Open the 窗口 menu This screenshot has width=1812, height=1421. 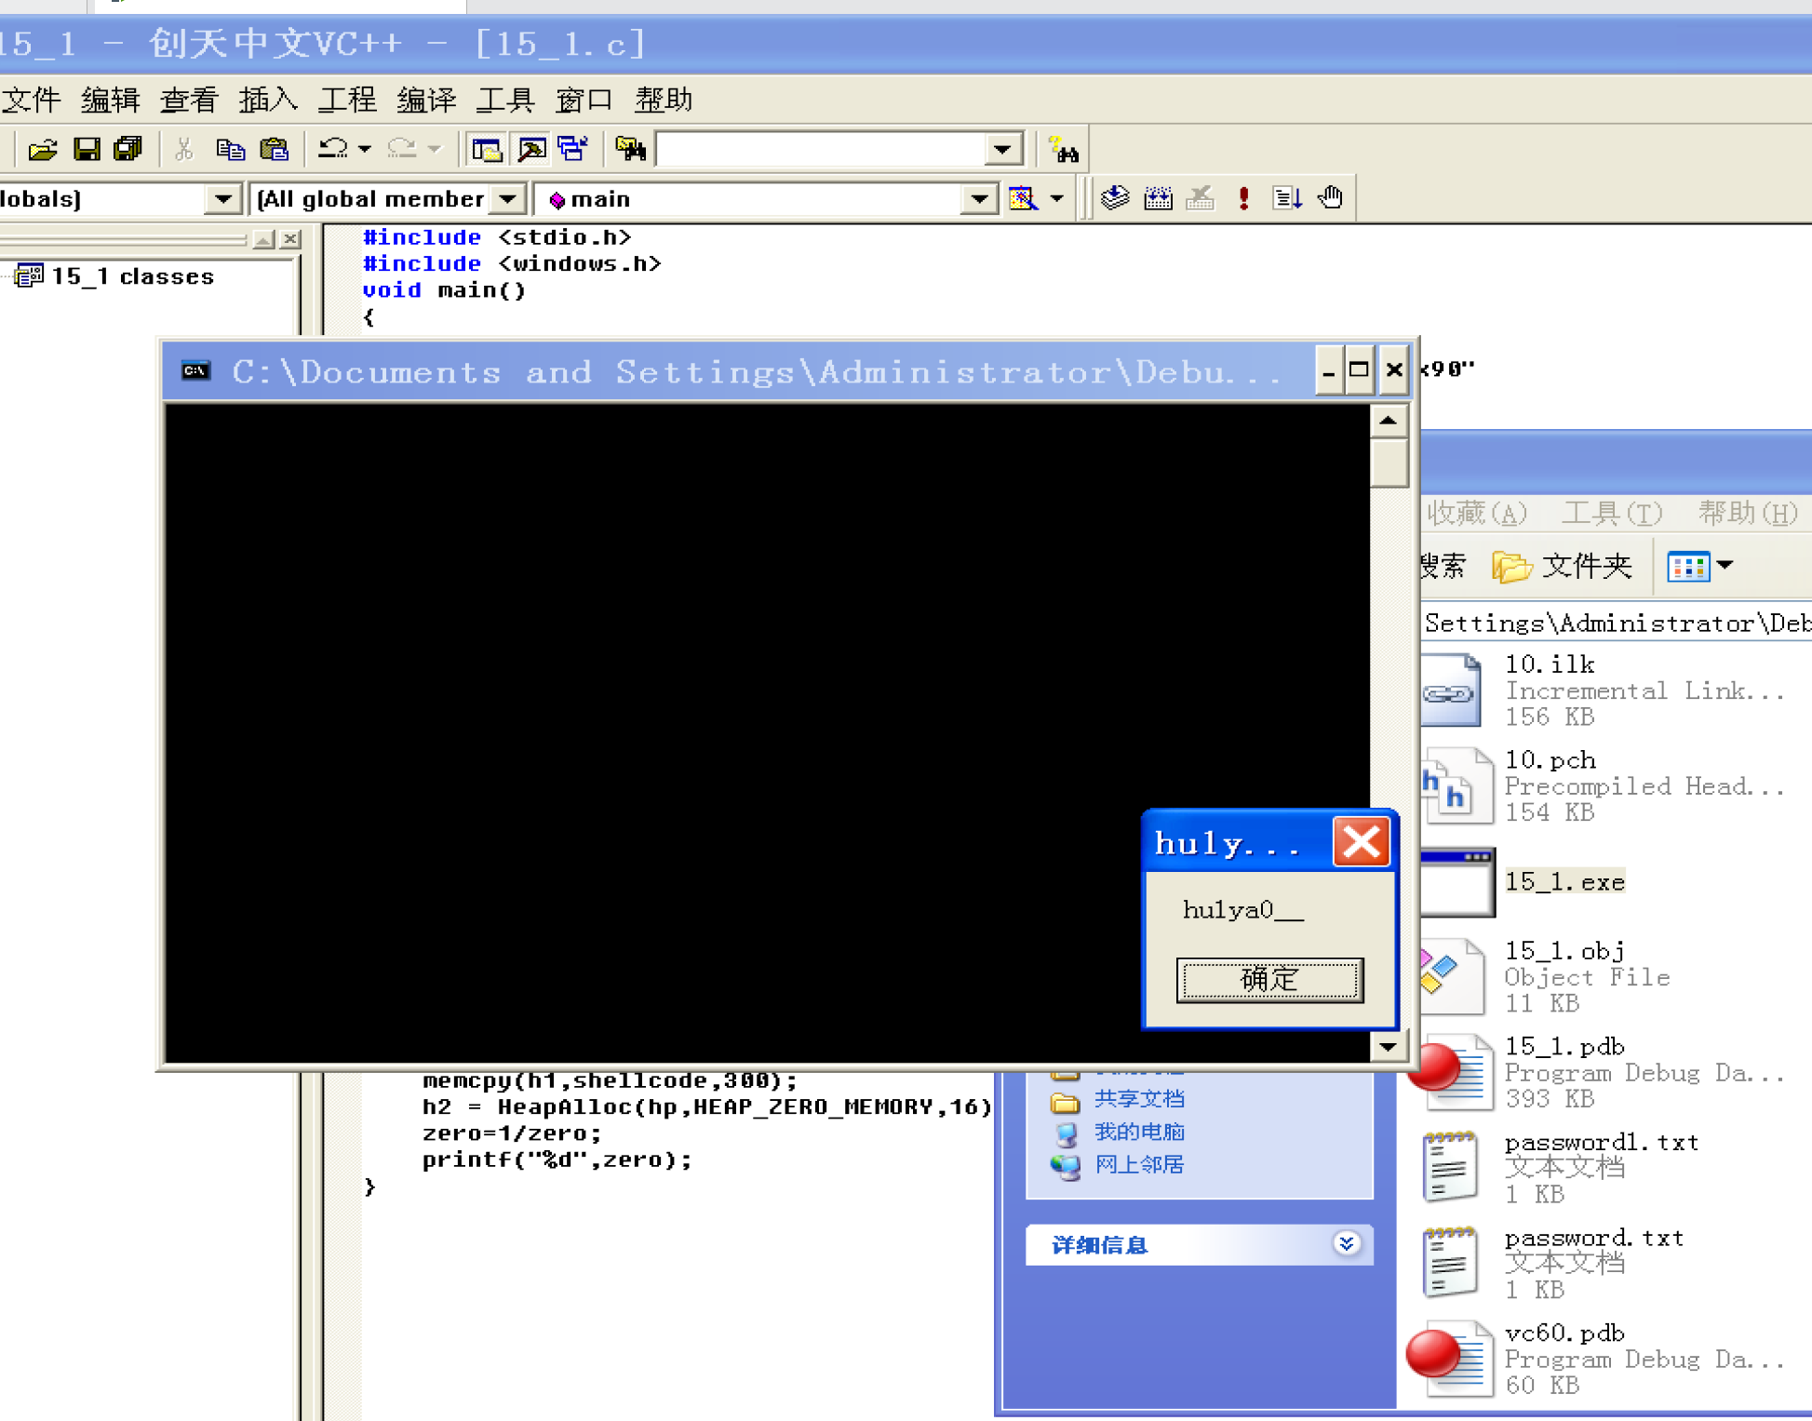click(584, 100)
